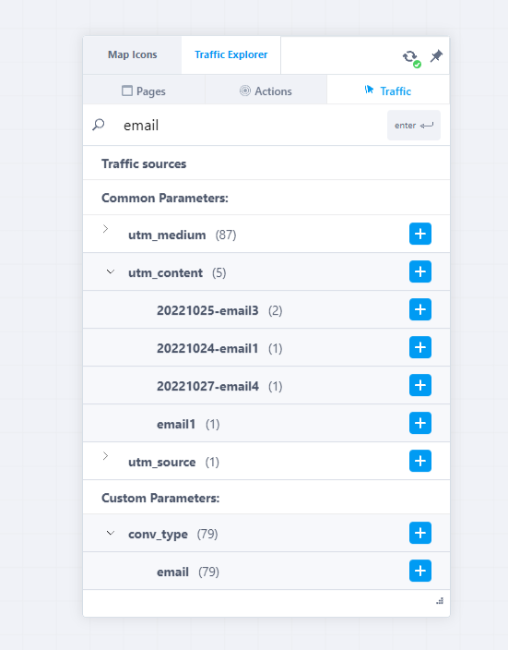Click the refresh sync icon

pyautogui.click(x=410, y=57)
